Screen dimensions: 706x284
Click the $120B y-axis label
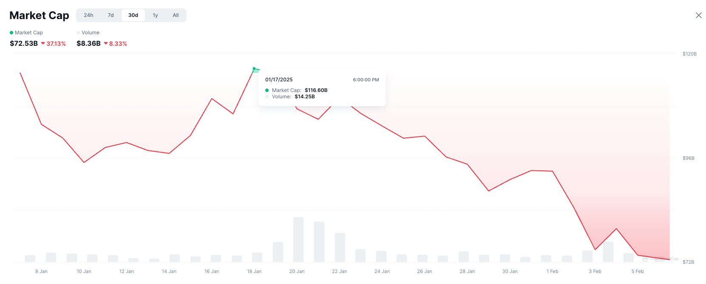click(689, 54)
